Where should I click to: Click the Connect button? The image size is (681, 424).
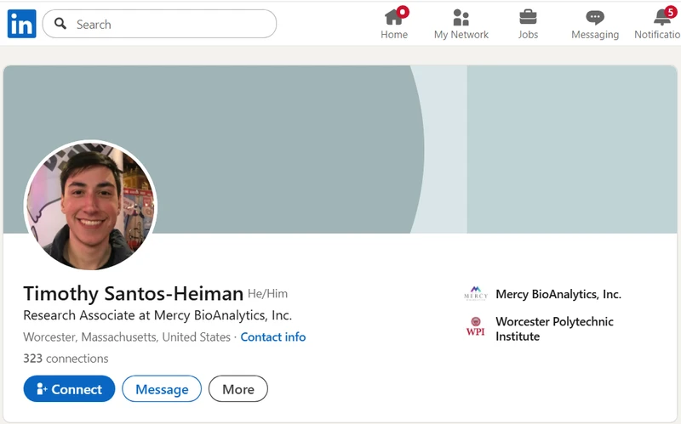point(69,389)
